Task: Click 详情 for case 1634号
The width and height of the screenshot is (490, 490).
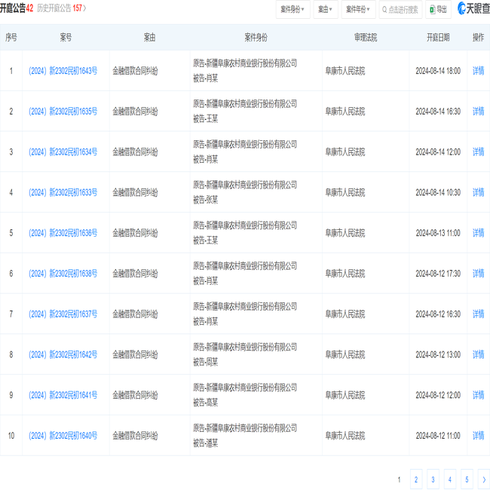Action: 478,152
